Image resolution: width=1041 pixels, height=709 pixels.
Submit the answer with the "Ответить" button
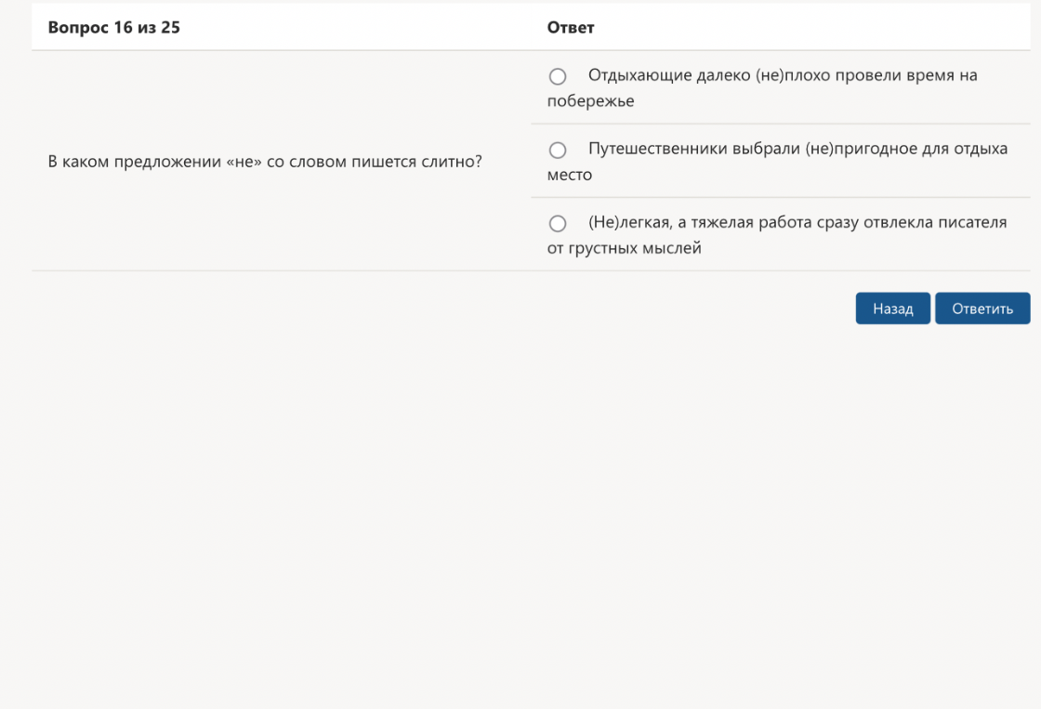coord(982,308)
